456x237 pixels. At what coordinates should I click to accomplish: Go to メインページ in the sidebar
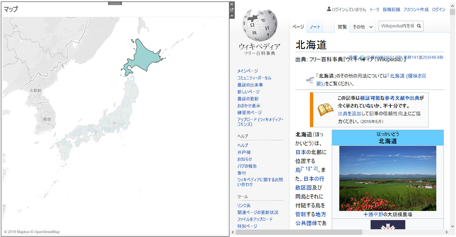248,71
